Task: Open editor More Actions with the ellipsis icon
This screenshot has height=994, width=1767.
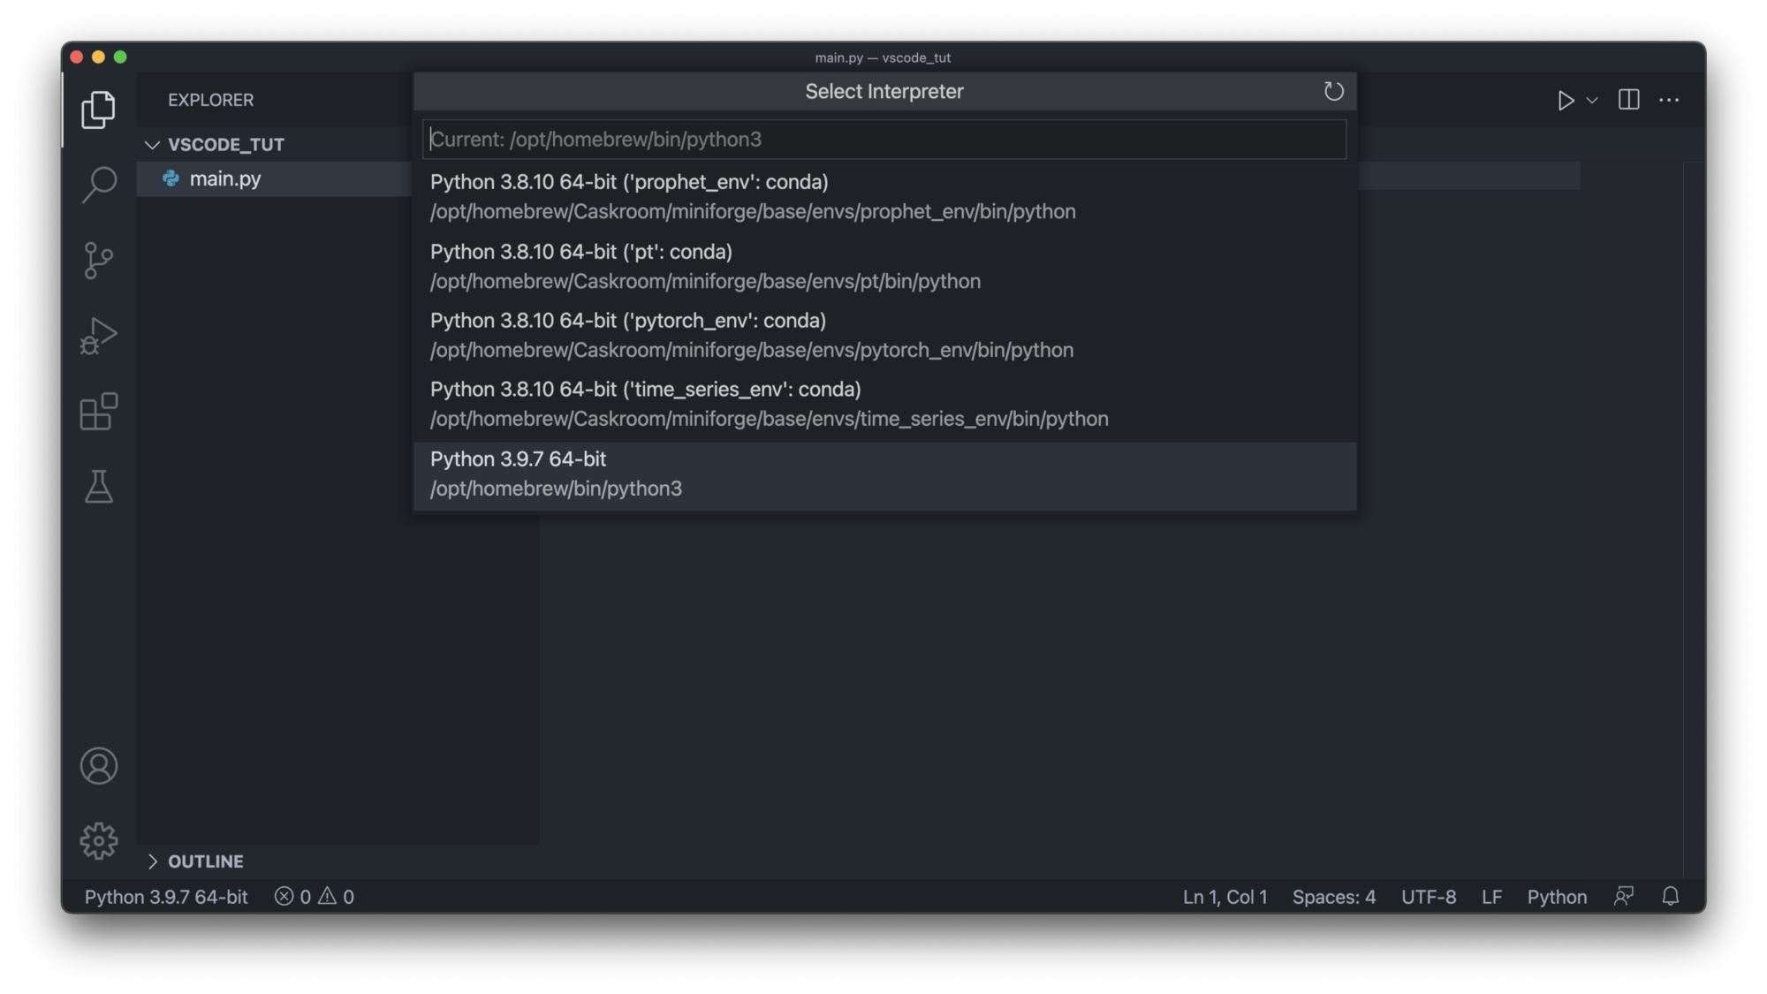Action: point(1669,100)
